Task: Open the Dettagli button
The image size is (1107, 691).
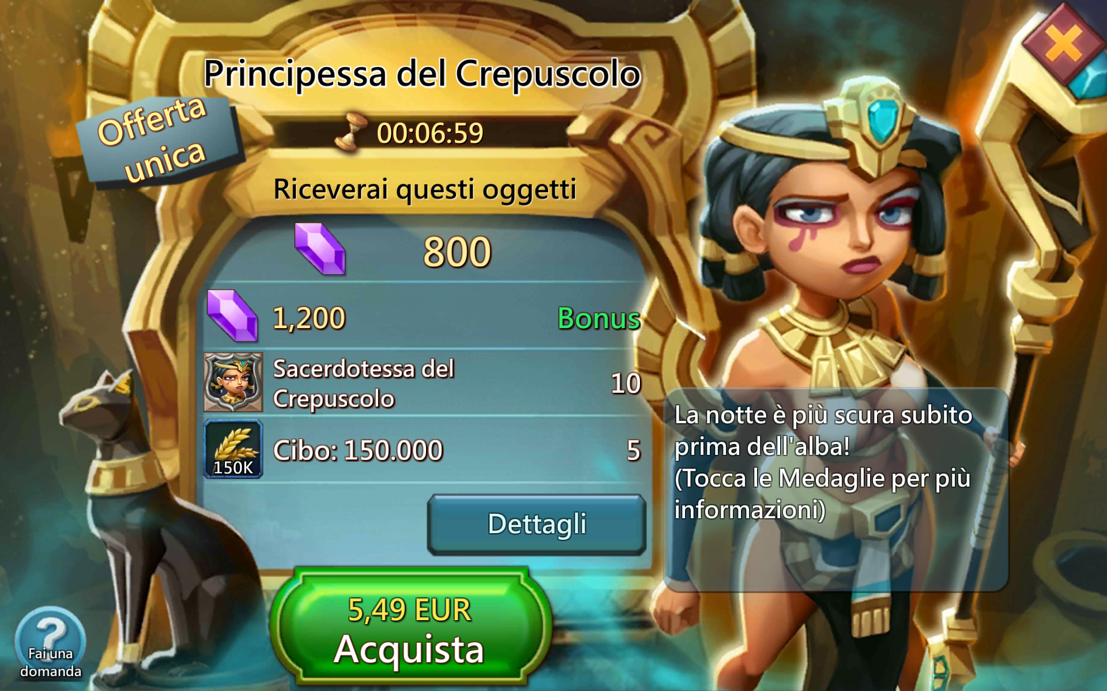Action: (x=537, y=525)
